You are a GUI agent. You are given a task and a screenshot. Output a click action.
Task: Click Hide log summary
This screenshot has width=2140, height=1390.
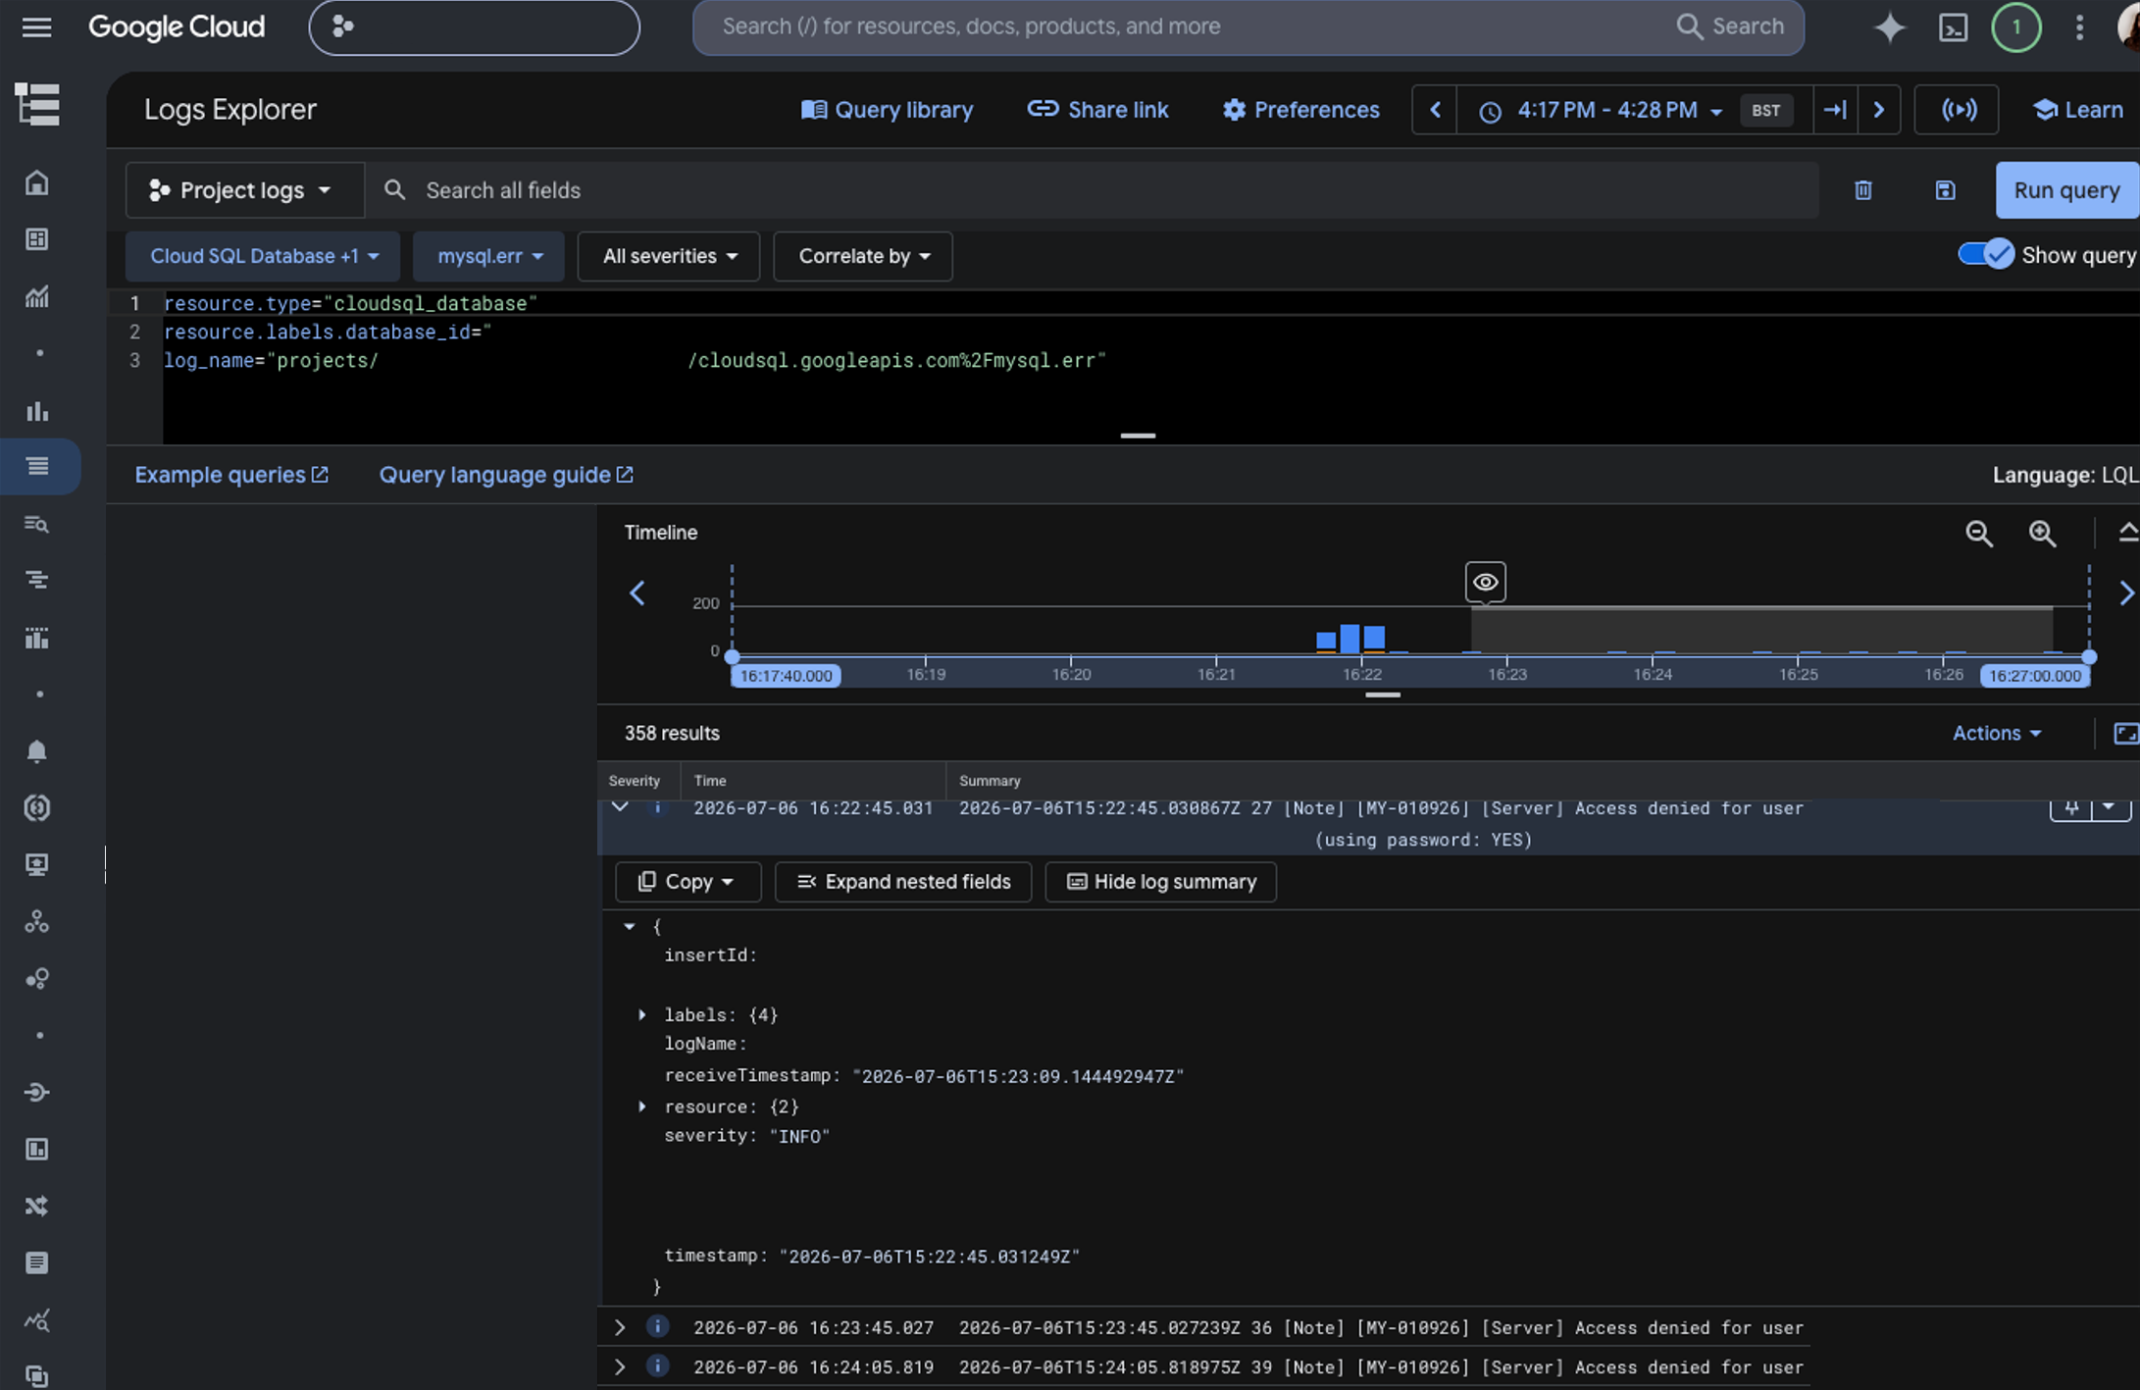(x=1160, y=882)
